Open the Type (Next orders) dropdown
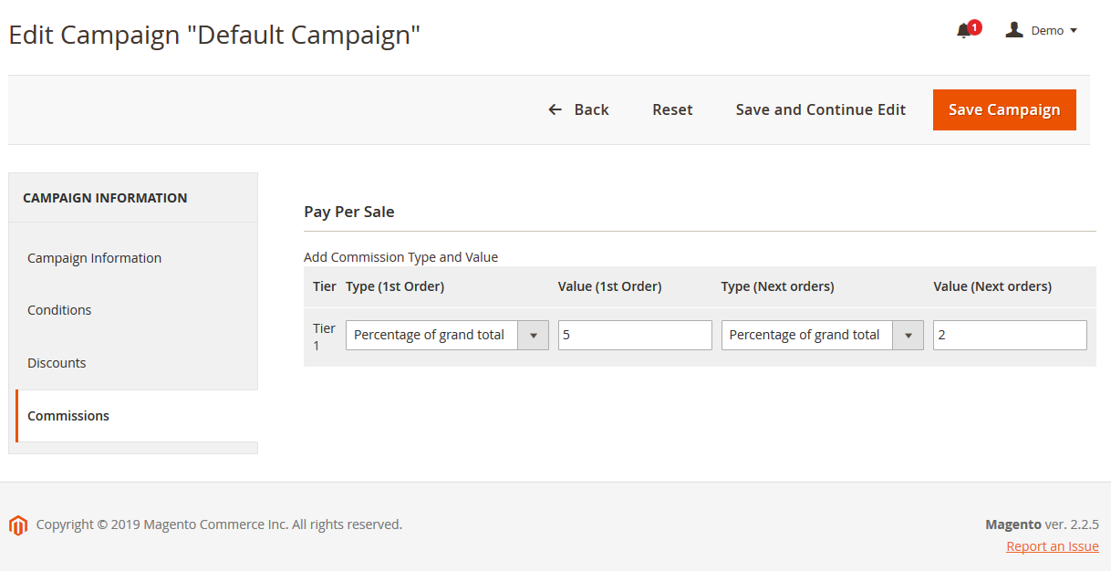This screenshot has height=571, width=1111. click(x=822, y=335)
